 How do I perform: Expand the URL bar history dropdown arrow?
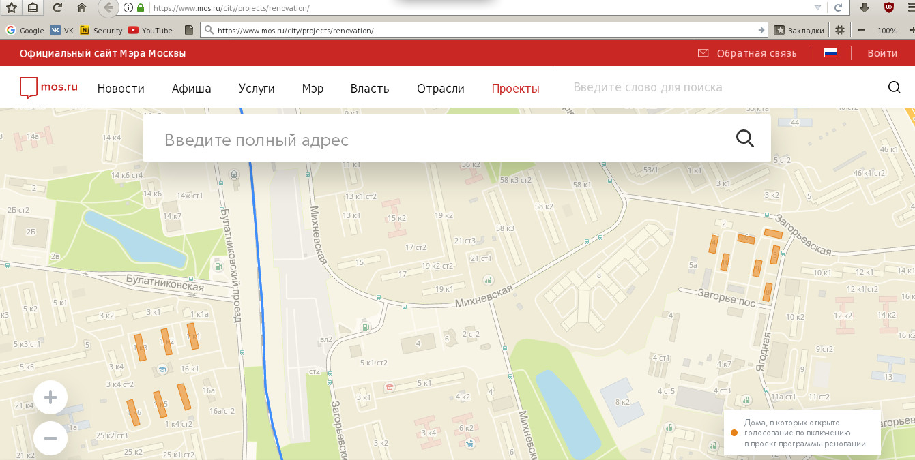(x=817, y=8)
